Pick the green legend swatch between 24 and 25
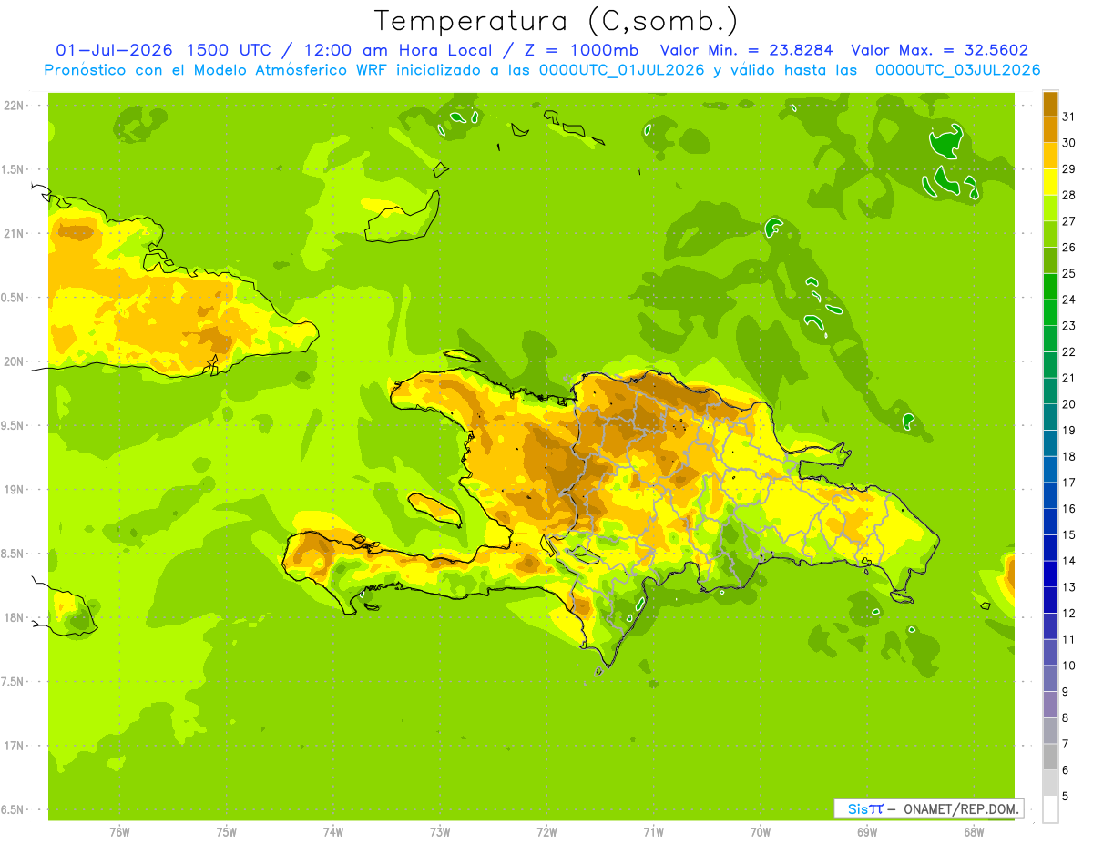The image size is (1093, 844). [x=1050, y=287]
